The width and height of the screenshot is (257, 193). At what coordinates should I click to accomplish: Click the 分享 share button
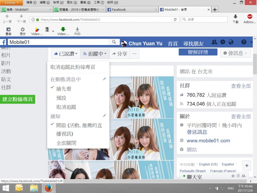pyautogui.click(x=120, y=54)
